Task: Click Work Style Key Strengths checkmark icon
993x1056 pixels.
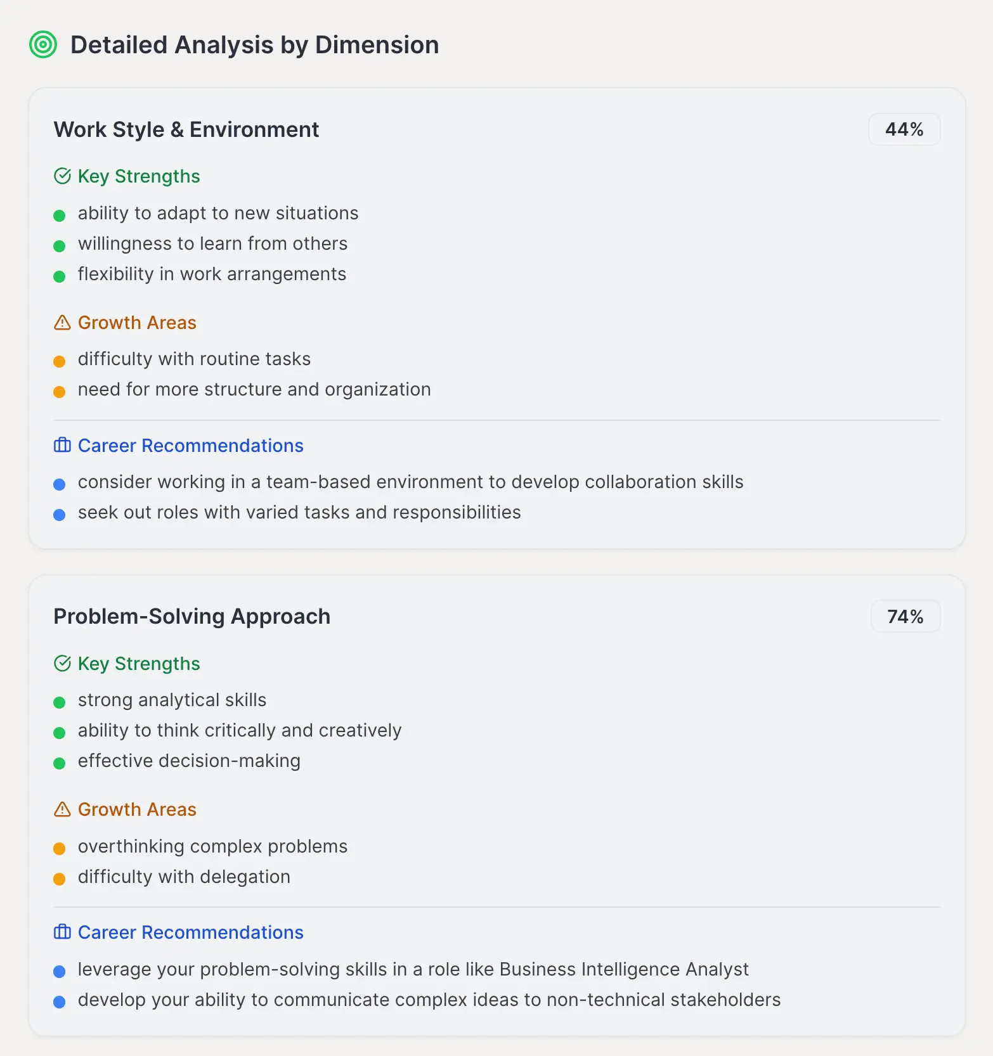Action: pyautogui.click(x=62, y=176)
